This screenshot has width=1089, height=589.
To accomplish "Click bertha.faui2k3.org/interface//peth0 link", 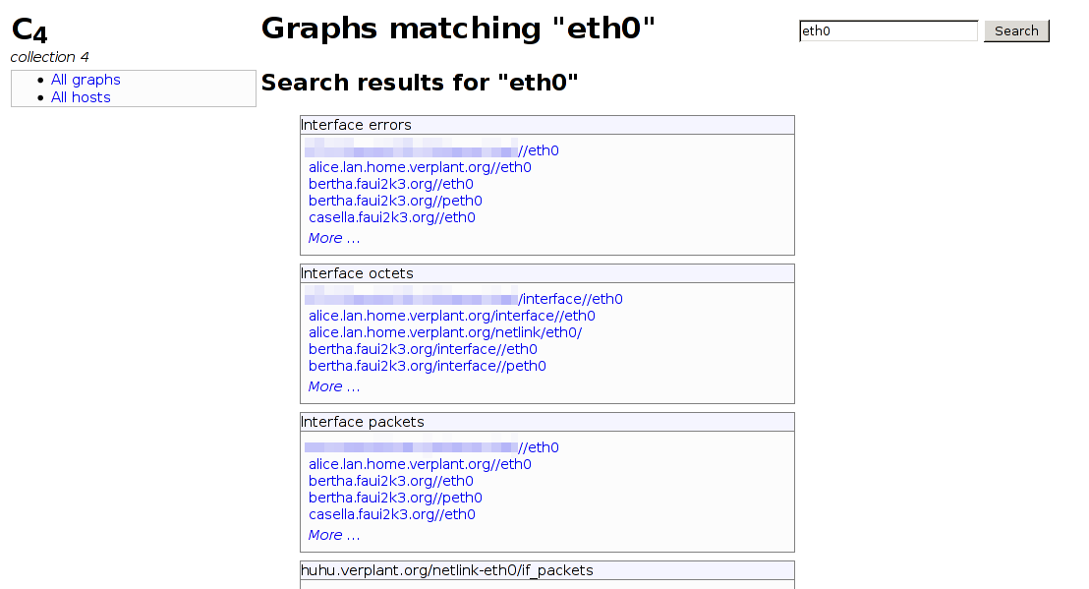I will pos(427,366).
